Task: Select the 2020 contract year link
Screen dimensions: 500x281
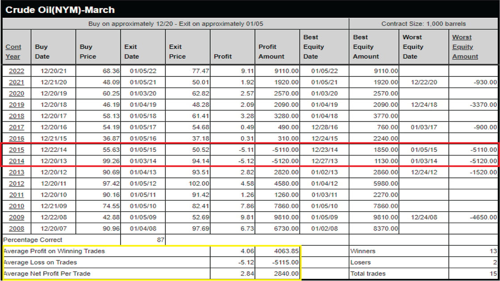Action: tap(17, 93)
